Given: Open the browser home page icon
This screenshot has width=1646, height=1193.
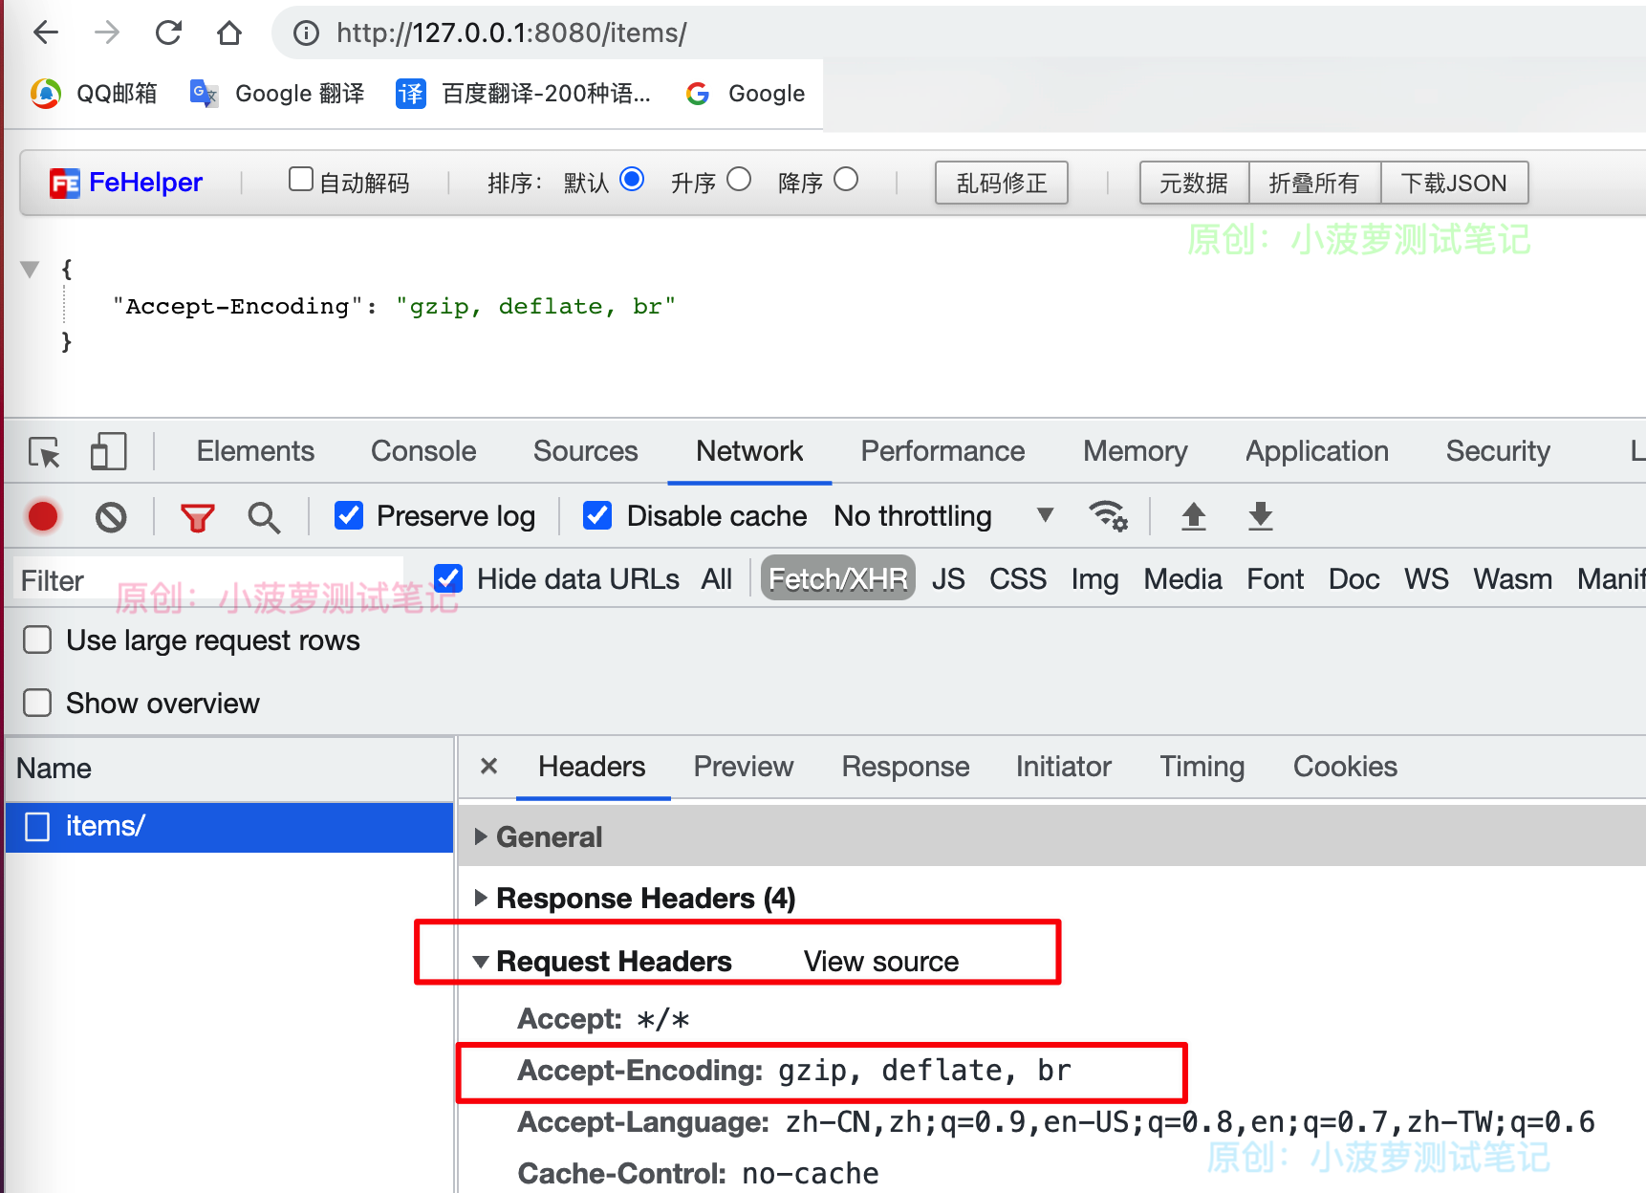Looking at the screenshot, I should (229, 33).
